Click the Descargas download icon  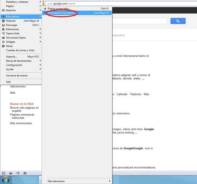3,25
